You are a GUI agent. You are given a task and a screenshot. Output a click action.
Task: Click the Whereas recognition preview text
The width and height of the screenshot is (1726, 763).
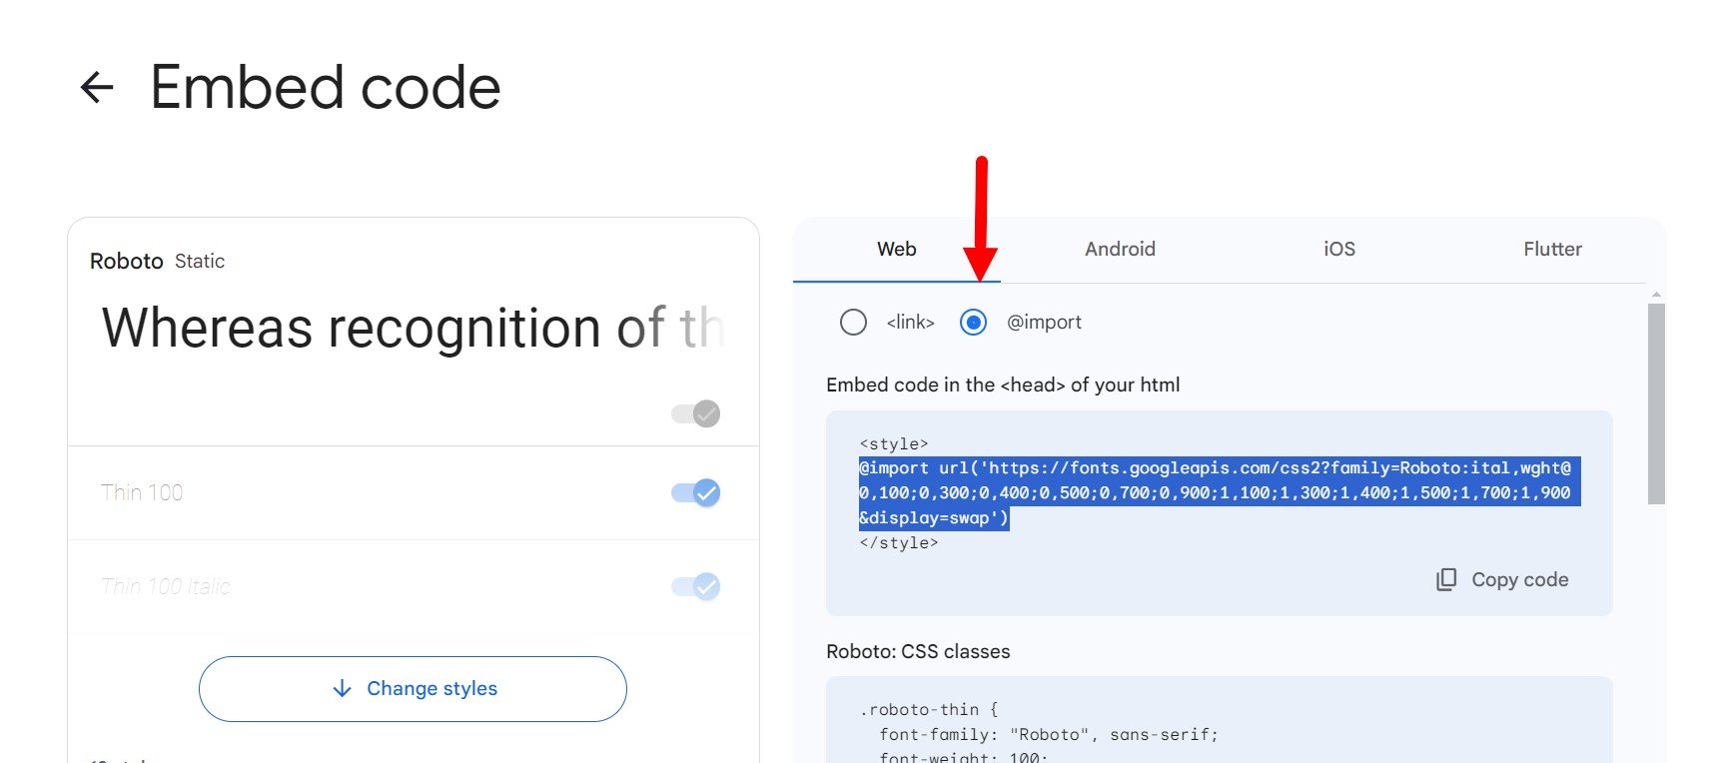click(413, 329)
